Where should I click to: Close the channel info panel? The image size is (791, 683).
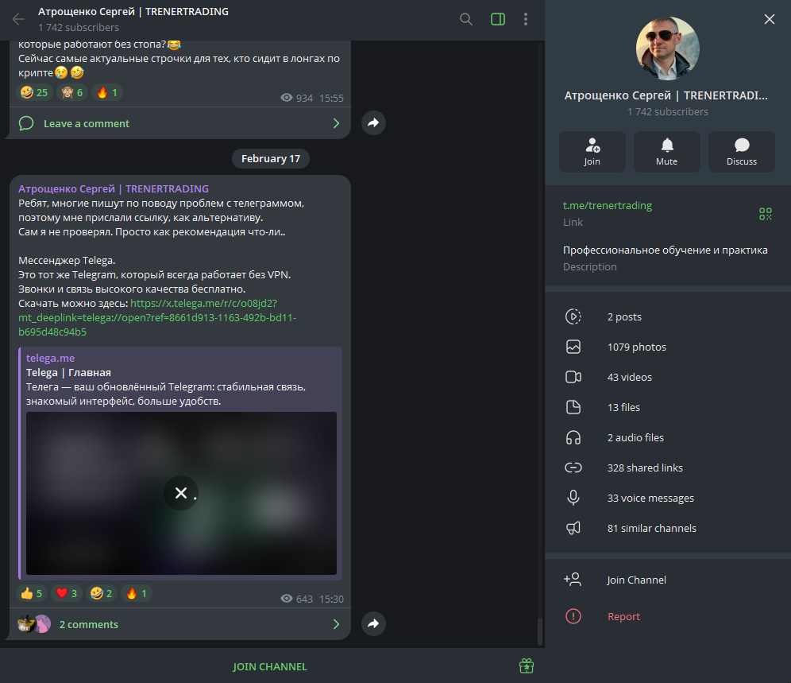click(770, 19)
